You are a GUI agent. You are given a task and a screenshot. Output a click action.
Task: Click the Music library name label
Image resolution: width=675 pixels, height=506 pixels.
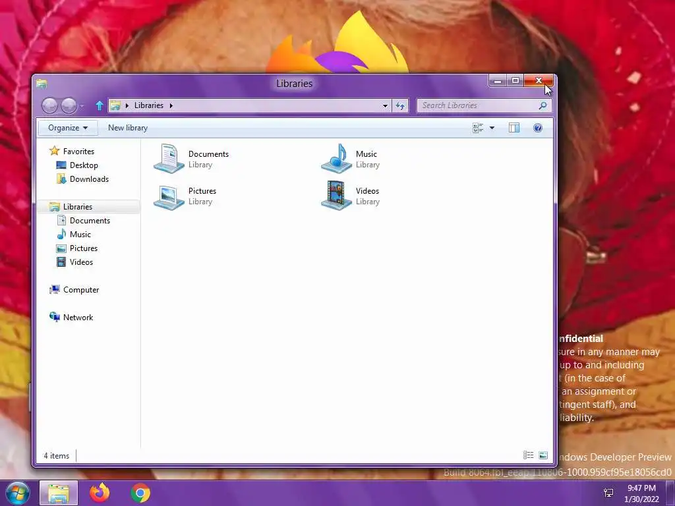(x=367, y=154)
